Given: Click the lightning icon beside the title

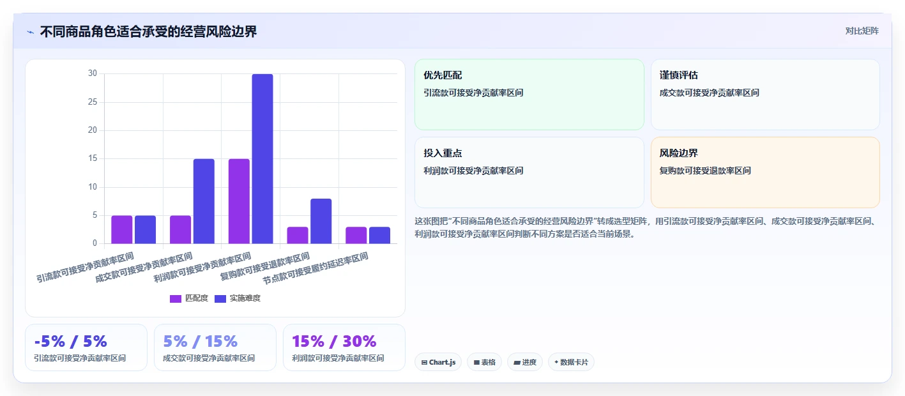Looking at the screenshot, I should click(x=31, y=32).
